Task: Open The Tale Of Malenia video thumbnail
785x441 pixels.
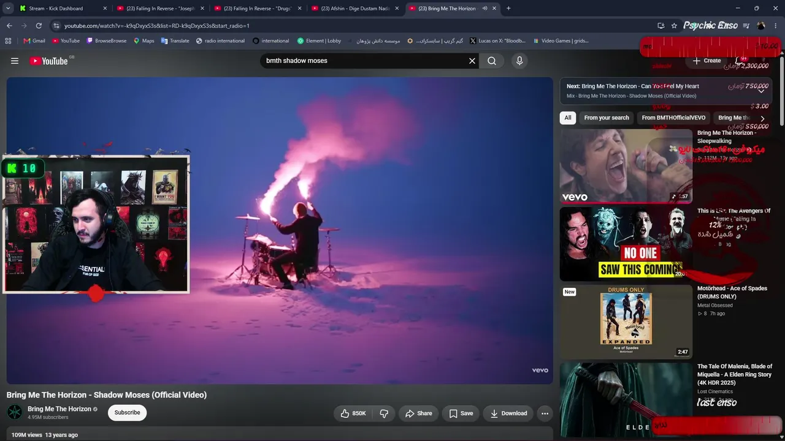Action: click(626, 399)
